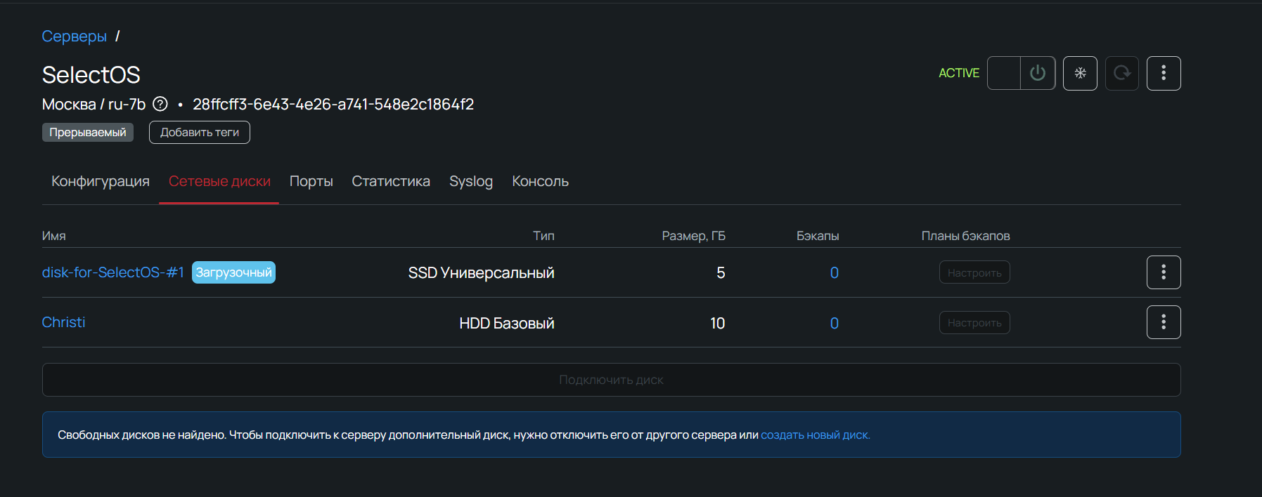The image size is (1262, 497).
Task: Select the Статистика tab
Action: click(391, 181)
